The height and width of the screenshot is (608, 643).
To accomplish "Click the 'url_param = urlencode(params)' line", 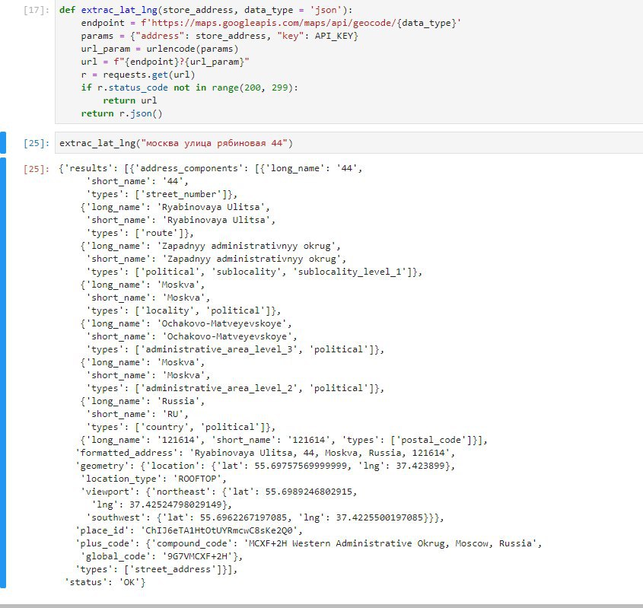I will [x=160, y=49].
